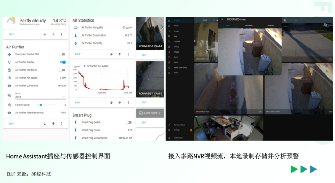The image size is (335, 183).
Task: Click EDIT on the Air Purifier card
Action: 11,124
